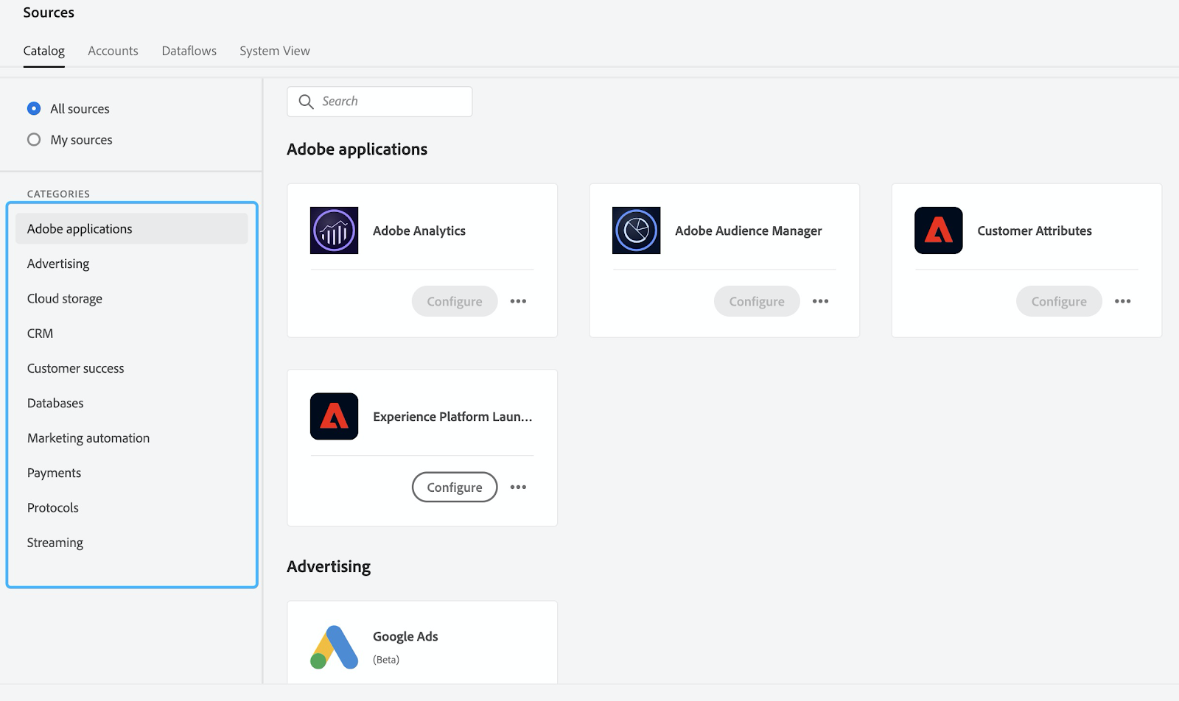
Task: Configure Experience Platform Launch source
Action: (x=455, y=487)
